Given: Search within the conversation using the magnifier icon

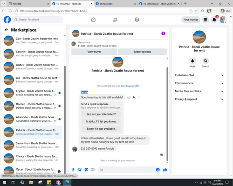Looking at the screenshot, I should click(206, 61).
